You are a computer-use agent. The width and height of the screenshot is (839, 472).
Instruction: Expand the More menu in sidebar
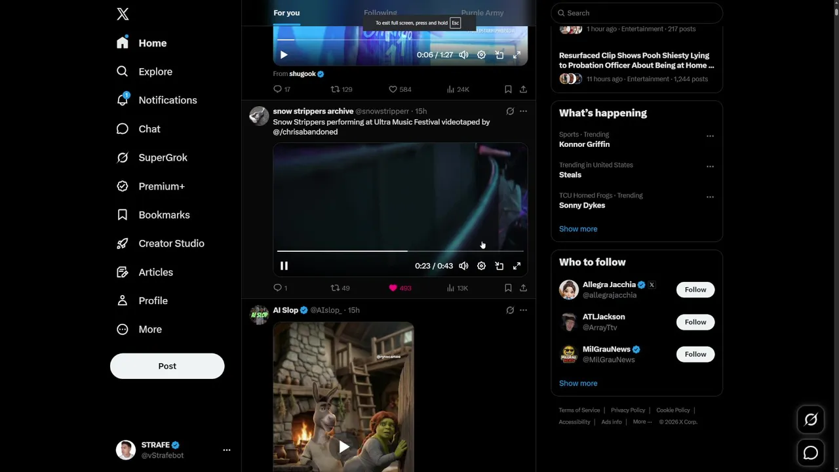140,329
